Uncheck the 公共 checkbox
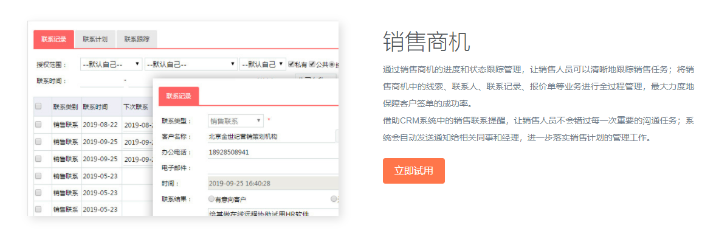Viewport: 719px width, 239px height. pyautogui.click(x=312, y=64)
